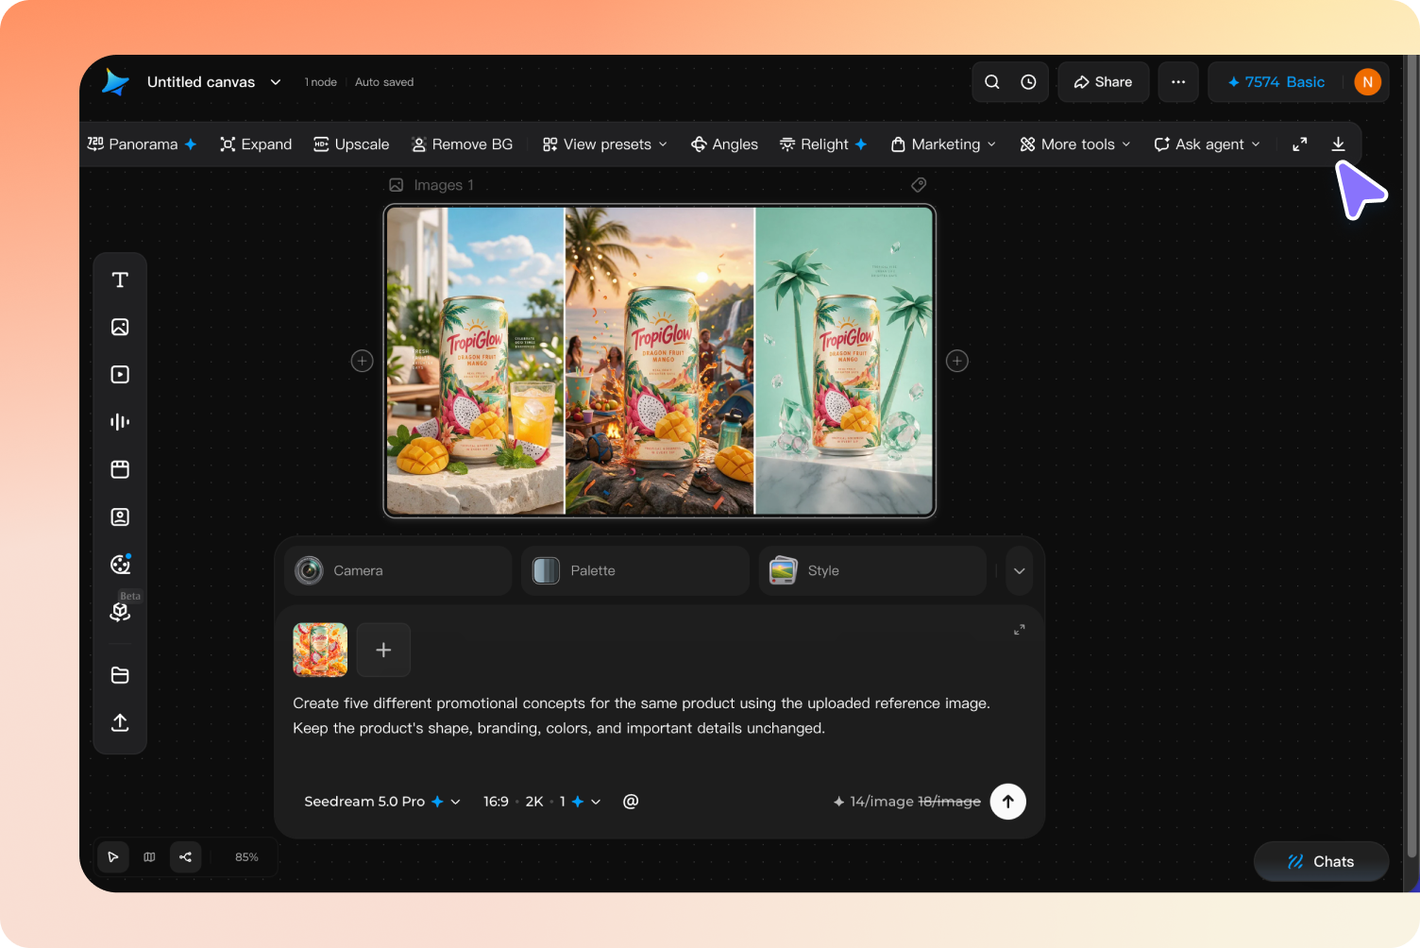Select the Audio waveform tool in sidebar
This screenshot has width=1420, height=948.
point(120,422)
